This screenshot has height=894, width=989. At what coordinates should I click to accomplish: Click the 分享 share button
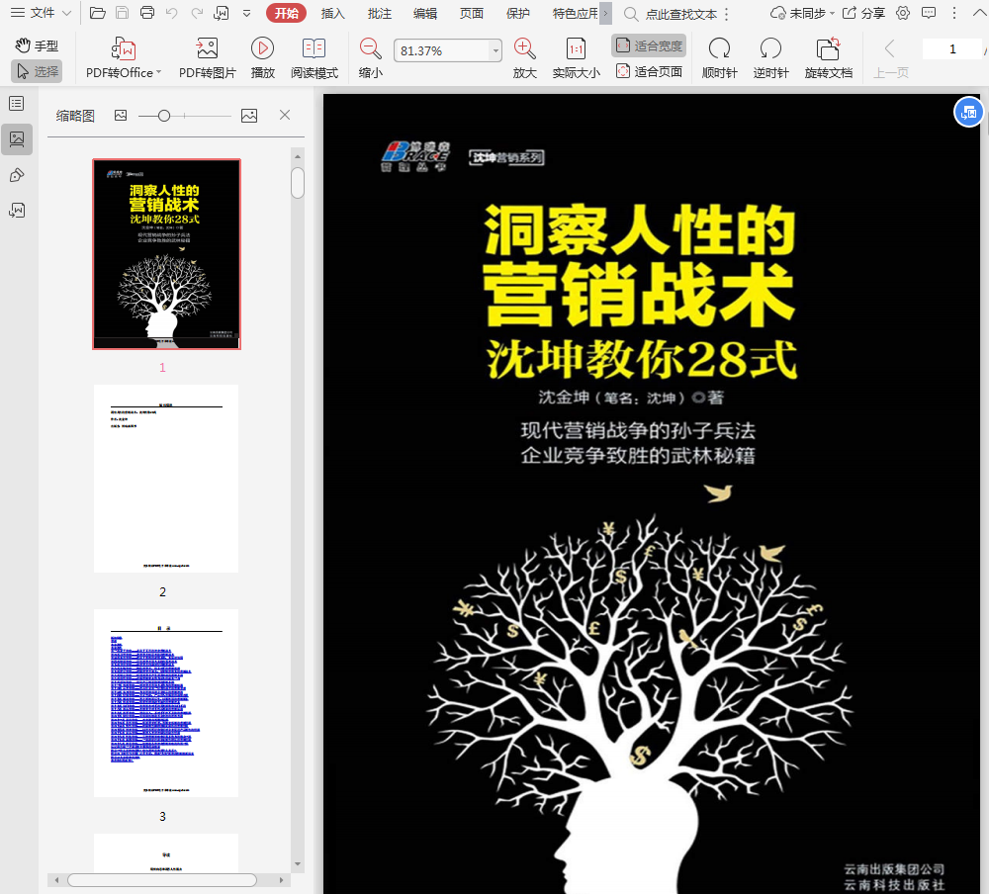point(864,13)
